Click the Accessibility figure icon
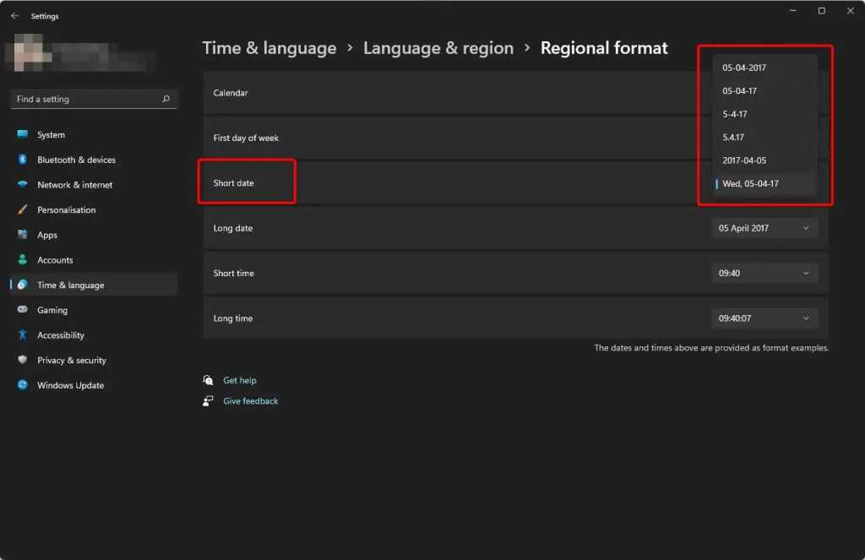865x560 pixels. [22, 335]
